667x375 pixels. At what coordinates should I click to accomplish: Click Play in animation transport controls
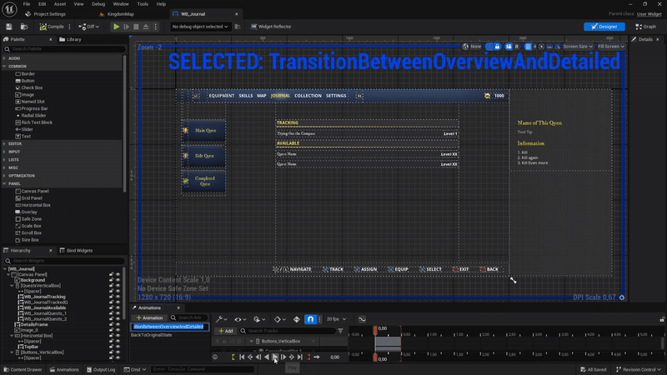275,357
